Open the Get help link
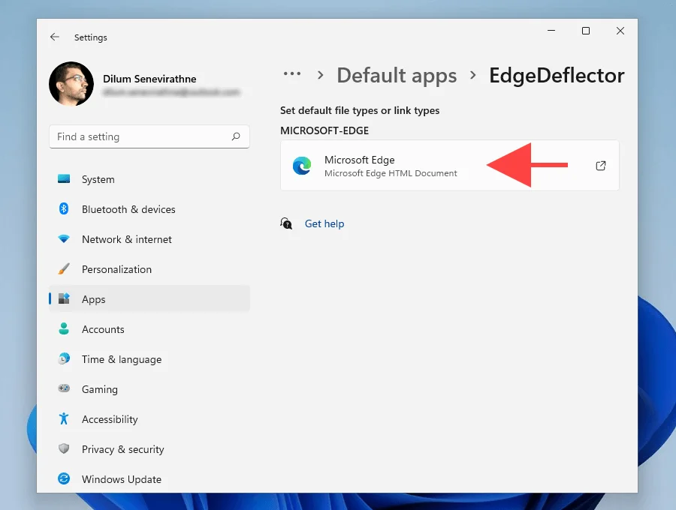The image size is (676, 510). click(x=324, y=223)
